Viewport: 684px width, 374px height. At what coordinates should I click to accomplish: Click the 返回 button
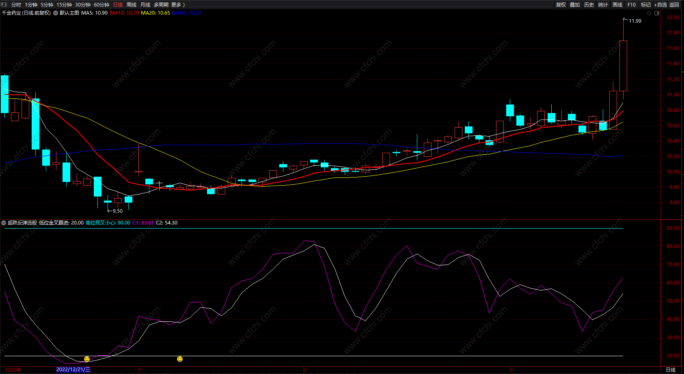[x=674, y=4]
